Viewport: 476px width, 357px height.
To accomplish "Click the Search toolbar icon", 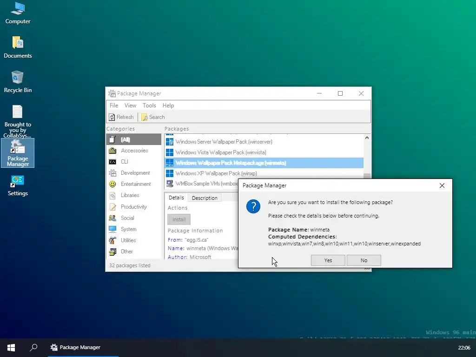I will coord(145,117).
